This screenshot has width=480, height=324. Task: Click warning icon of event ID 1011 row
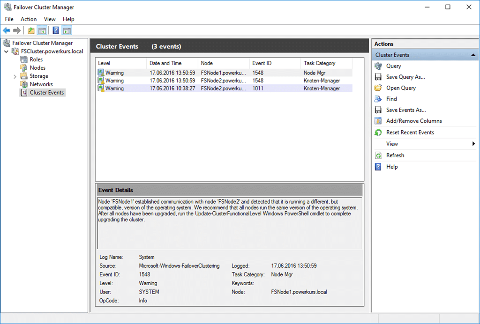[101, 88]
